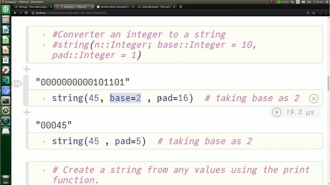Click the #Converter an integer comment line
Image resolution: width=330 pixels, height=185 pixels.
click(x=139, y=34)
